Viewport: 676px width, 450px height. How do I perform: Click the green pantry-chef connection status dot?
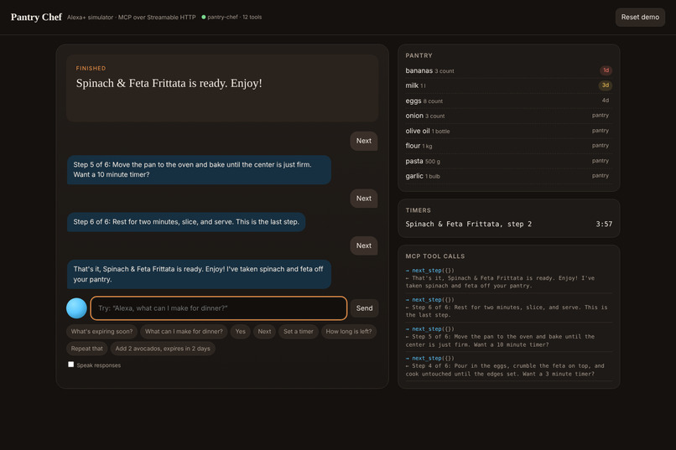204,18
